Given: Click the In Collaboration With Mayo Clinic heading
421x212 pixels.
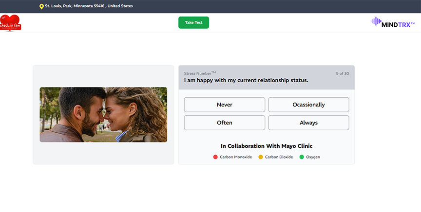Looking at the screenshot, I should click(x=267, y=146).
